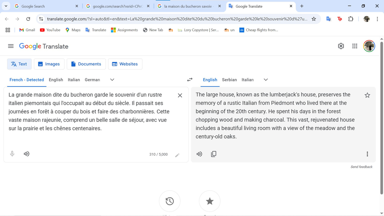384x216 pixels.
Task: Save translation with the star icon
Action: point(367,95)
